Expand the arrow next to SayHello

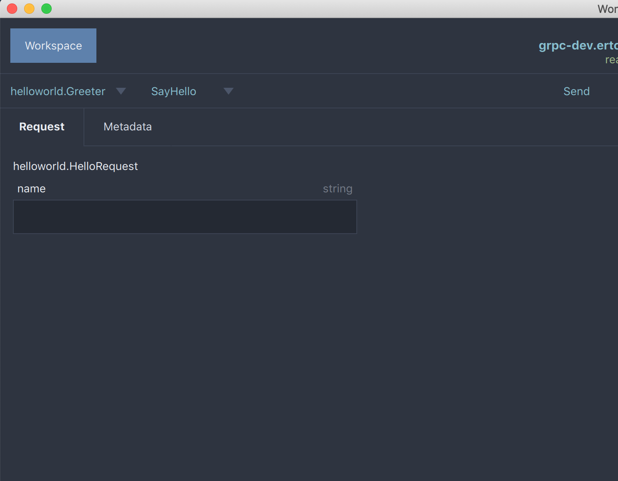tap(229, 91)
